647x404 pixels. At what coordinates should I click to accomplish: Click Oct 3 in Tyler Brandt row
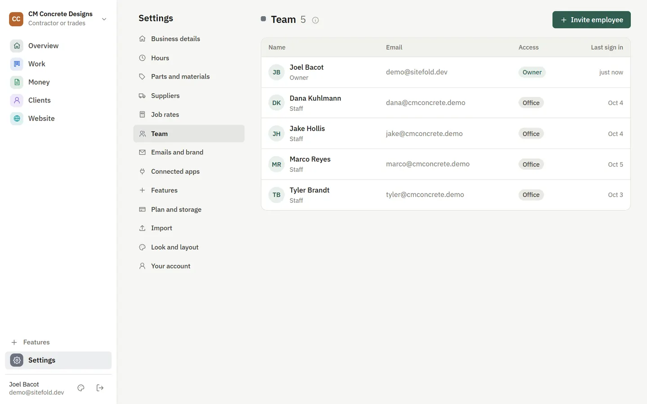click(616, 195)
